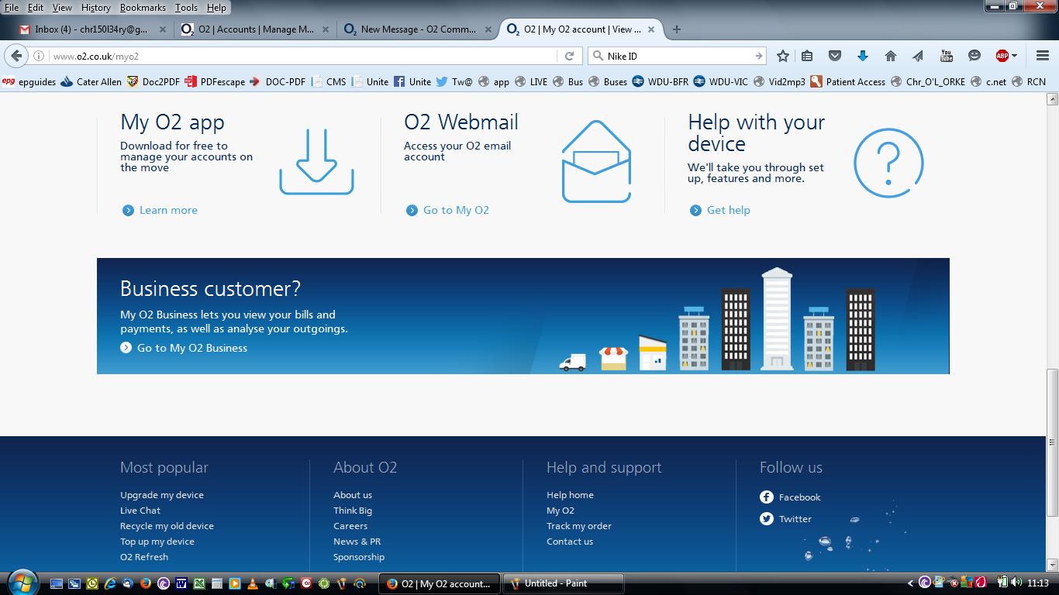Click the Twitter icon under Follow us
The width and height of the screenshot is (1059, 595).
pos(766,518)
